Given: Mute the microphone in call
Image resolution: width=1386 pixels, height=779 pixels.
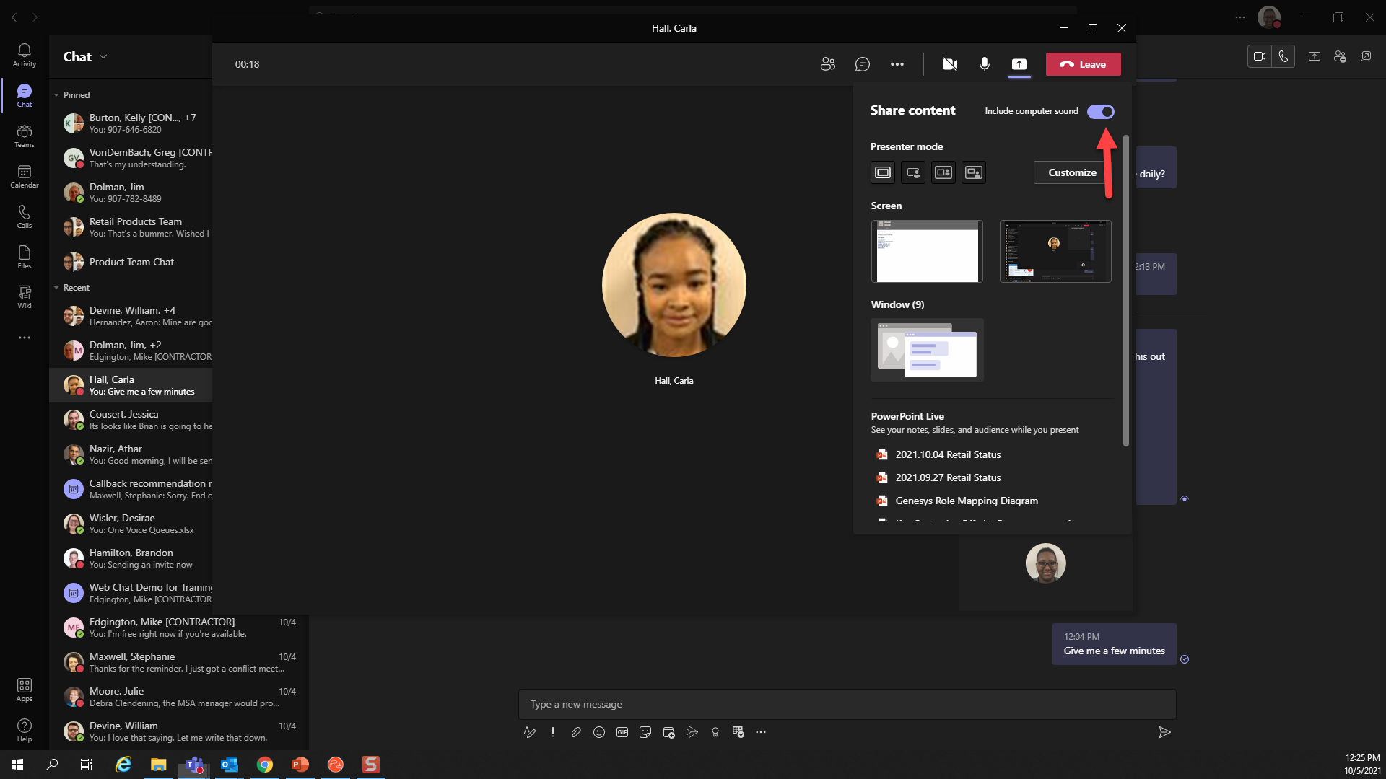Looking at the screenshot, I should 984,64.
